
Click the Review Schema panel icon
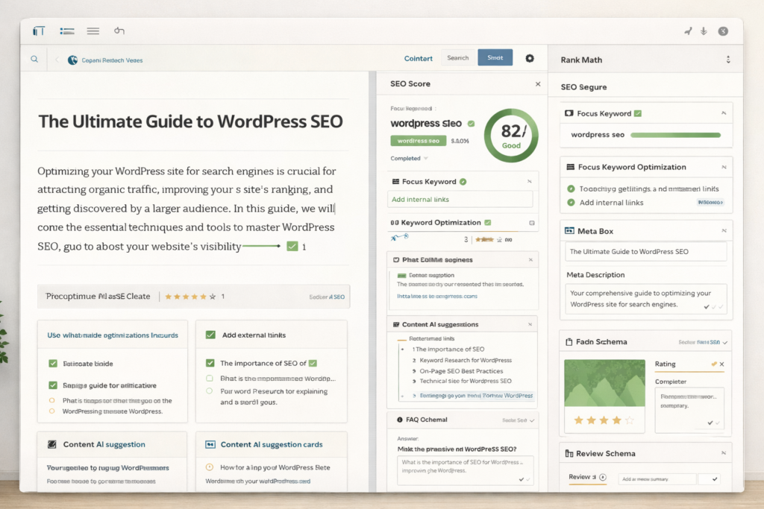[x=569, y=453]
